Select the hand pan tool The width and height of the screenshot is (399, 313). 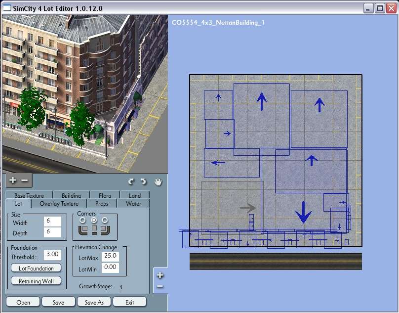pyautogui.click(x=158, y=182)
